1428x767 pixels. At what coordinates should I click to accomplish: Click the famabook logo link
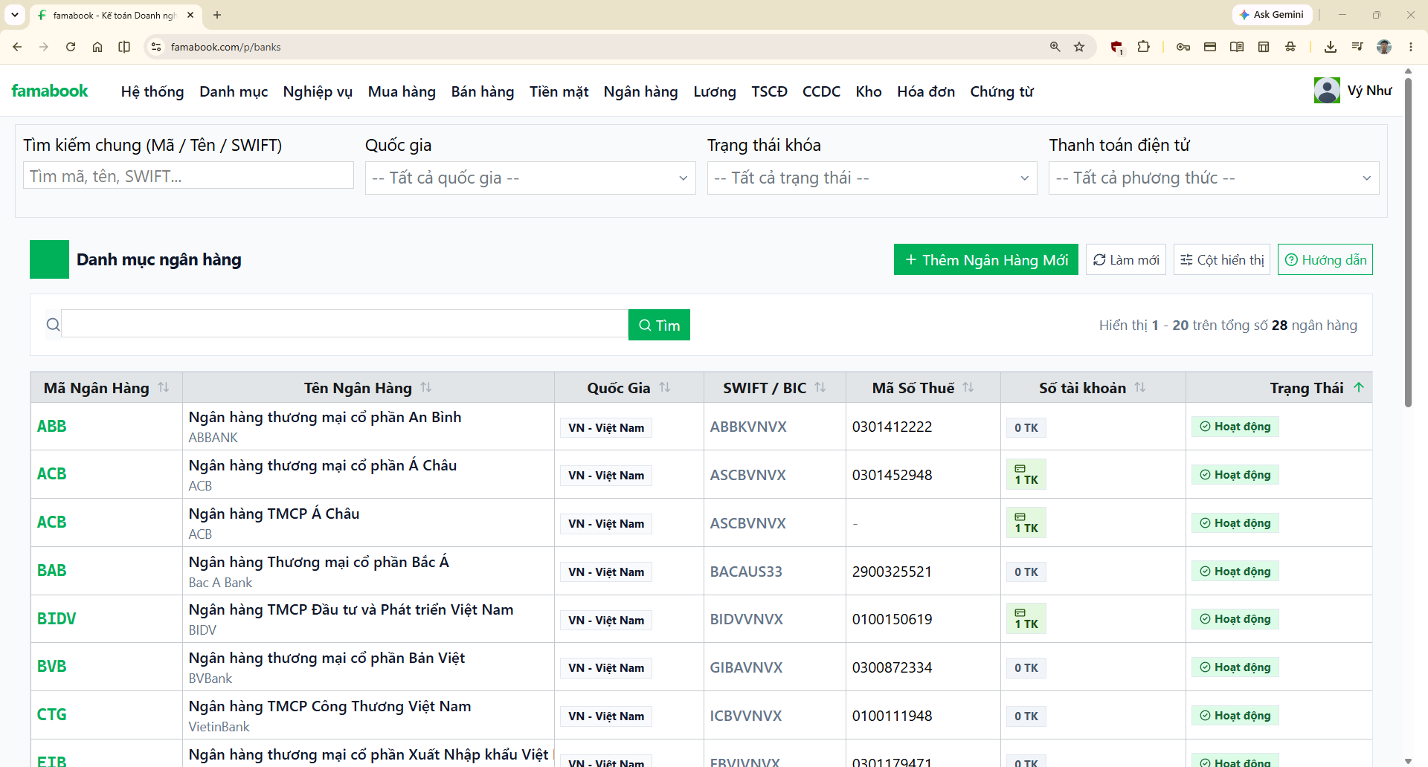coord(50,91)
